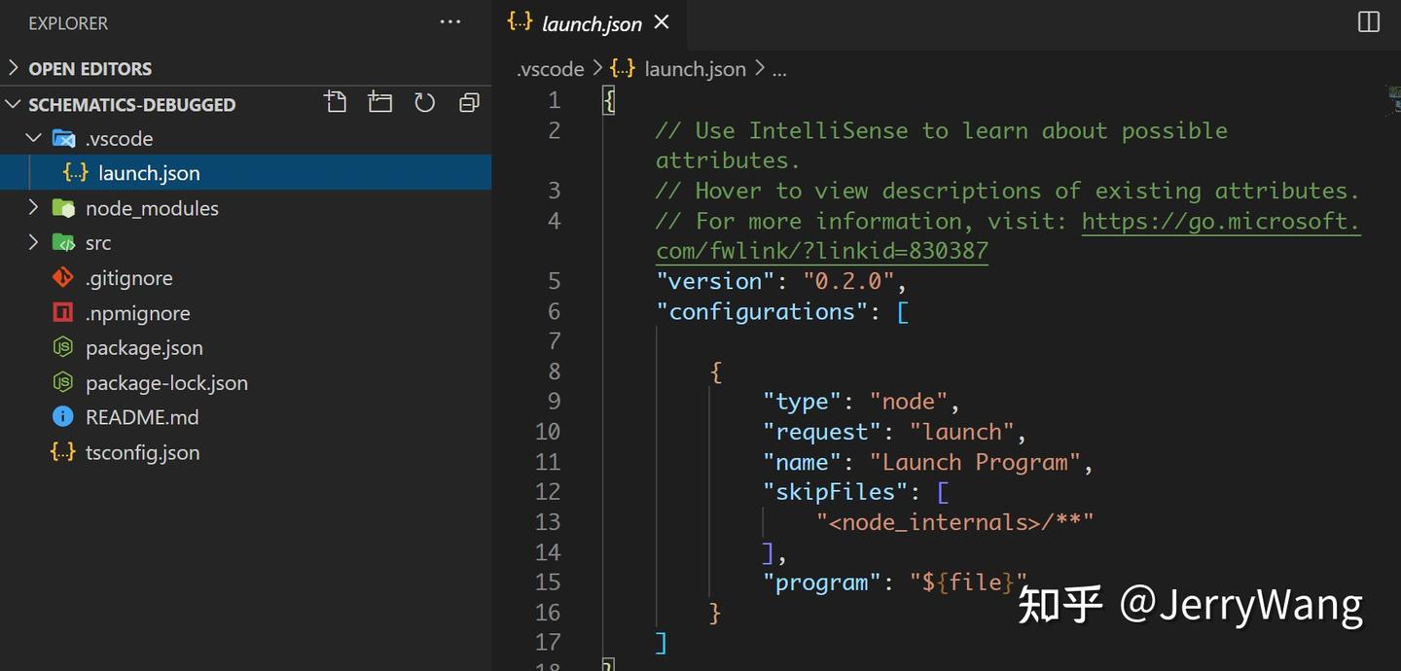Click the .npmignore npm file icon
The height and width of the screenshot is (671, 1401).
63,313
